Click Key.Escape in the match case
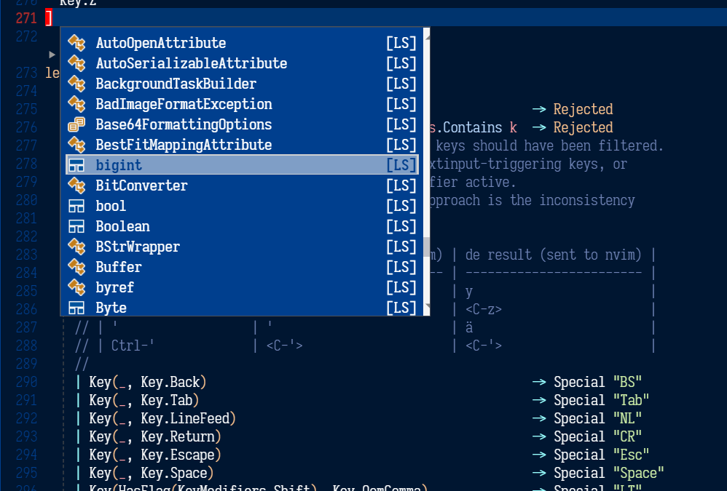Image resolution: width=727 pixels, height=491 pixels. tap(178, 455)
